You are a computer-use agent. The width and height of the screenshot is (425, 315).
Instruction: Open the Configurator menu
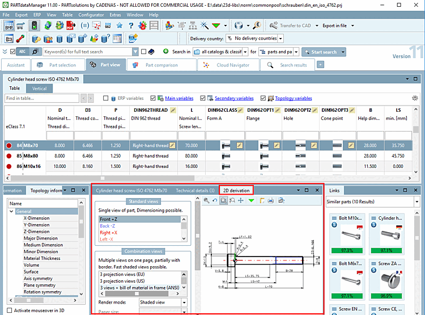[x=91, y=14]
